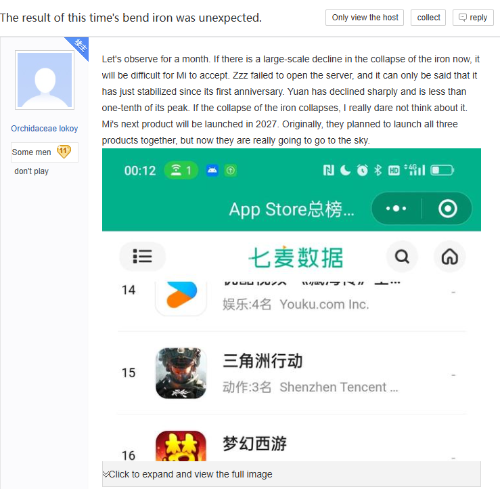
Task: Select the 三角洲行动 ranking entry title
Action: [263, 361]
